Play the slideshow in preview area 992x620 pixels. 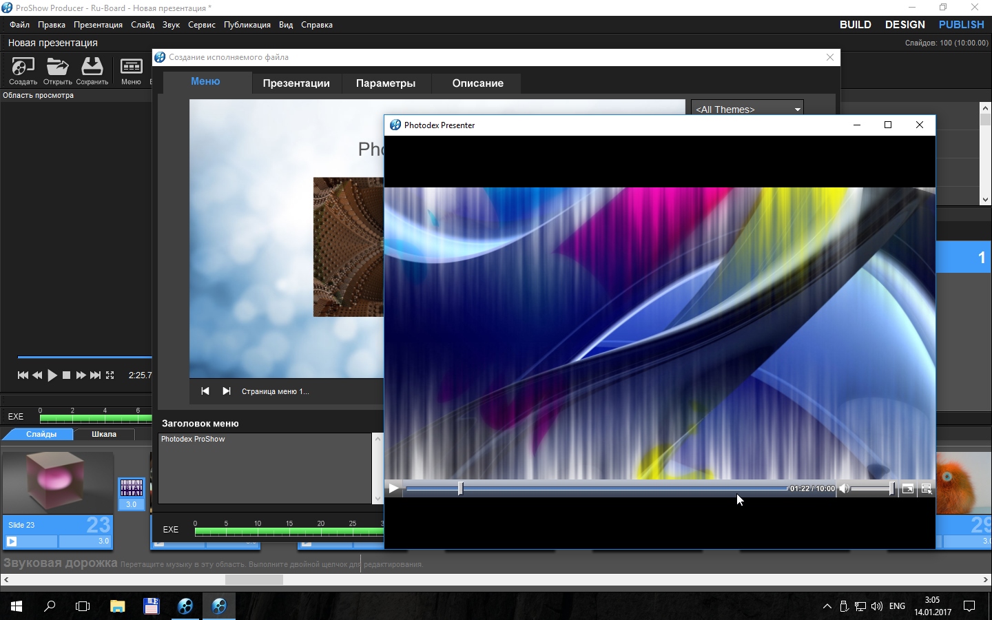click(52, 375)
